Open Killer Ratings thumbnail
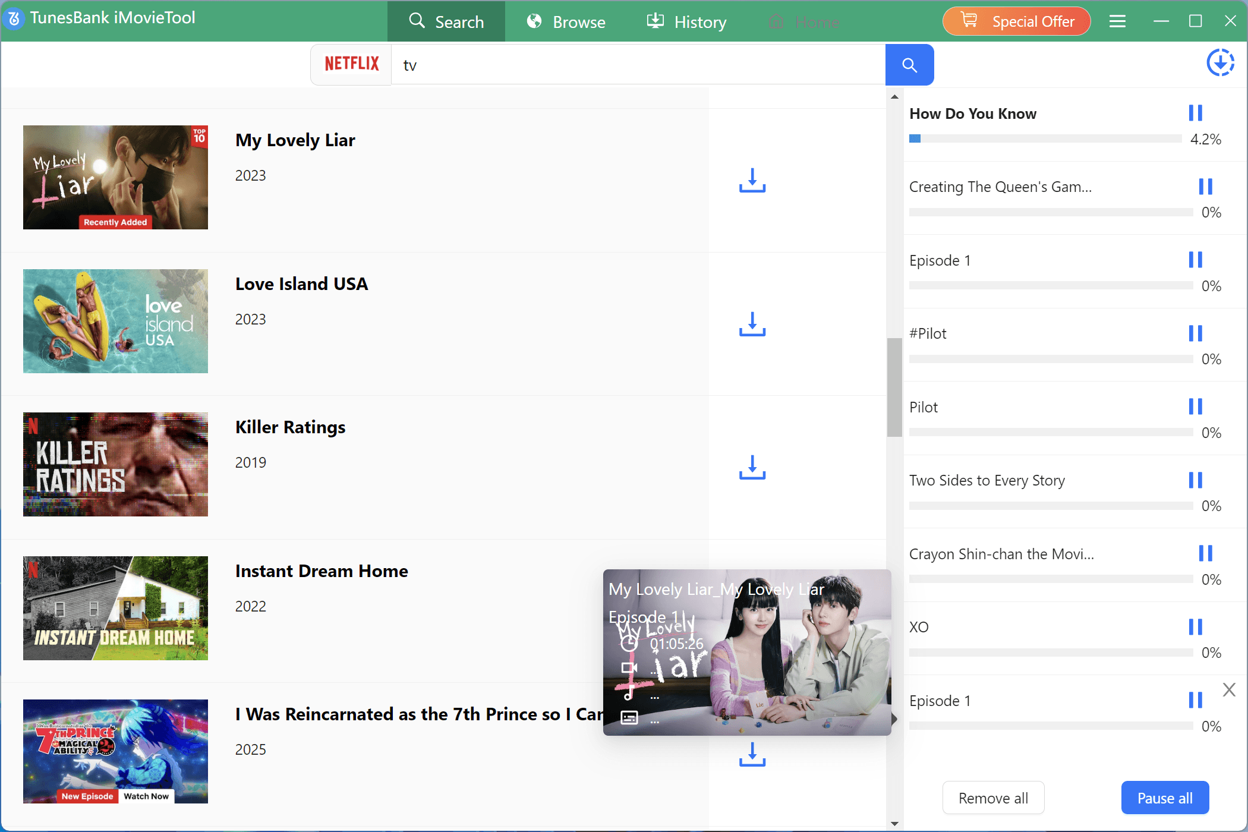The width and height of the screenshot is (1248, 832). [x=115, y=464]
